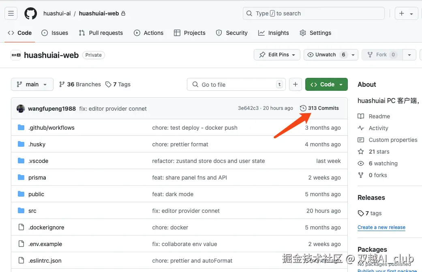This screenshot has width=422, height=272.
Task: Open the Activity pulse link
Action: tap(378, 128)
